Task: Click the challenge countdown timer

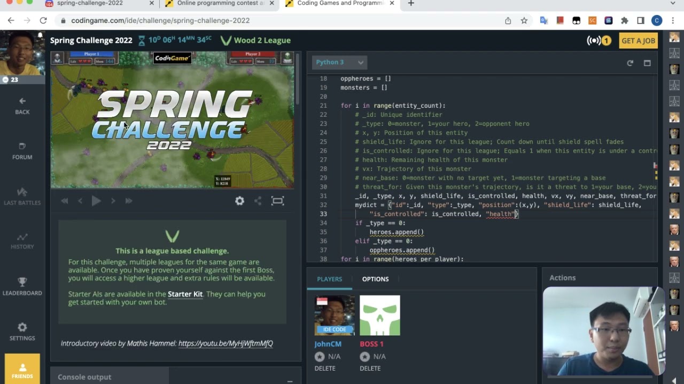Action: (175, 41)
